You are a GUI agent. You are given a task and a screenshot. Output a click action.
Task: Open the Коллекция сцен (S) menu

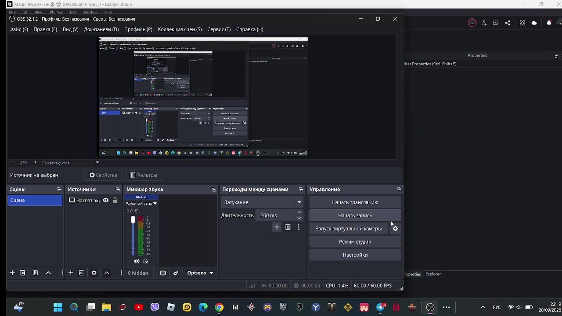180,29
